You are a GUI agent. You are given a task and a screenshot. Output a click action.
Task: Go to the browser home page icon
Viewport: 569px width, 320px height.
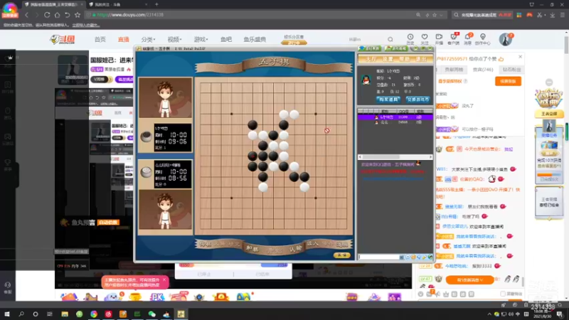pos(57,15)
